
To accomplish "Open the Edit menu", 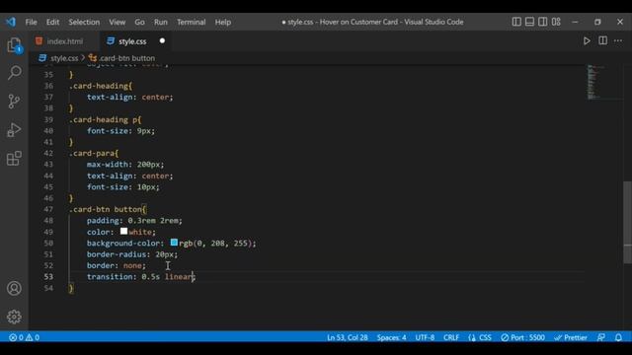I will tap(52, 22).
